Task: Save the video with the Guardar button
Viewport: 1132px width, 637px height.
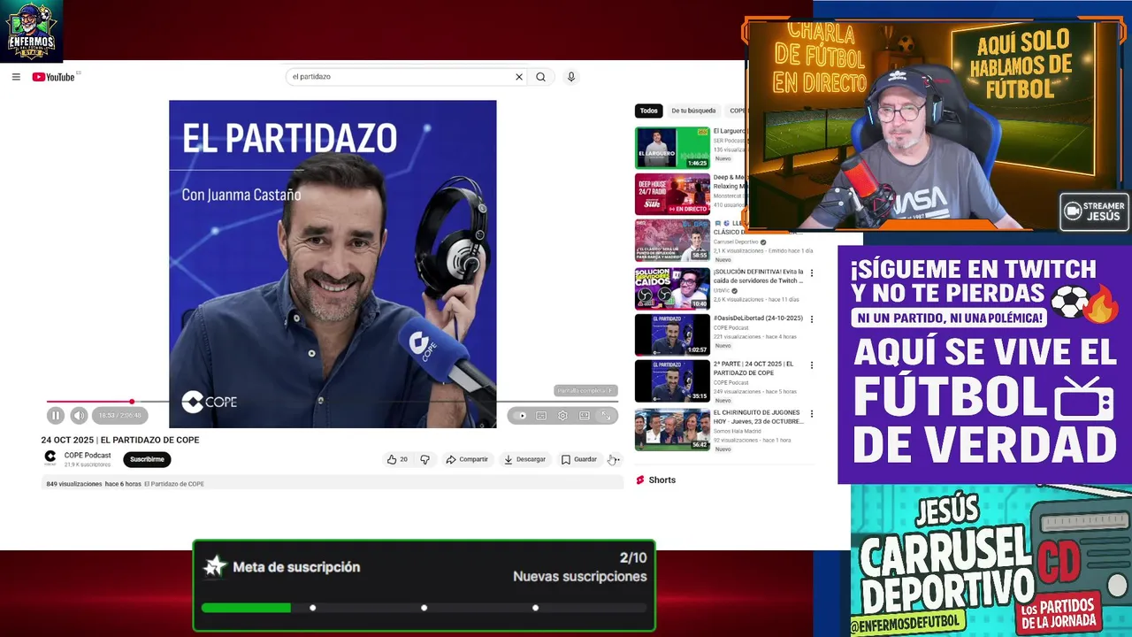Action: pos(579,459)
